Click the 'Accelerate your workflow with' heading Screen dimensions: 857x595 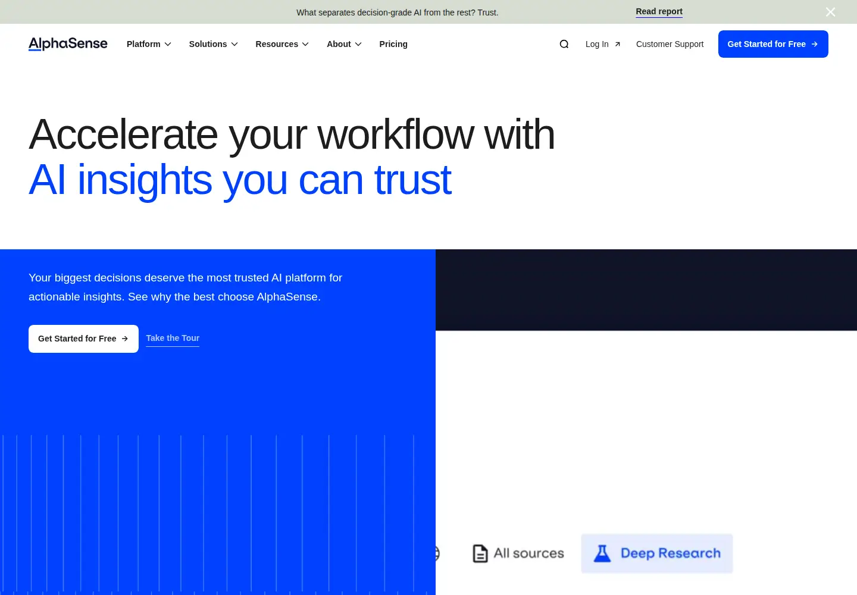[292, 134]
